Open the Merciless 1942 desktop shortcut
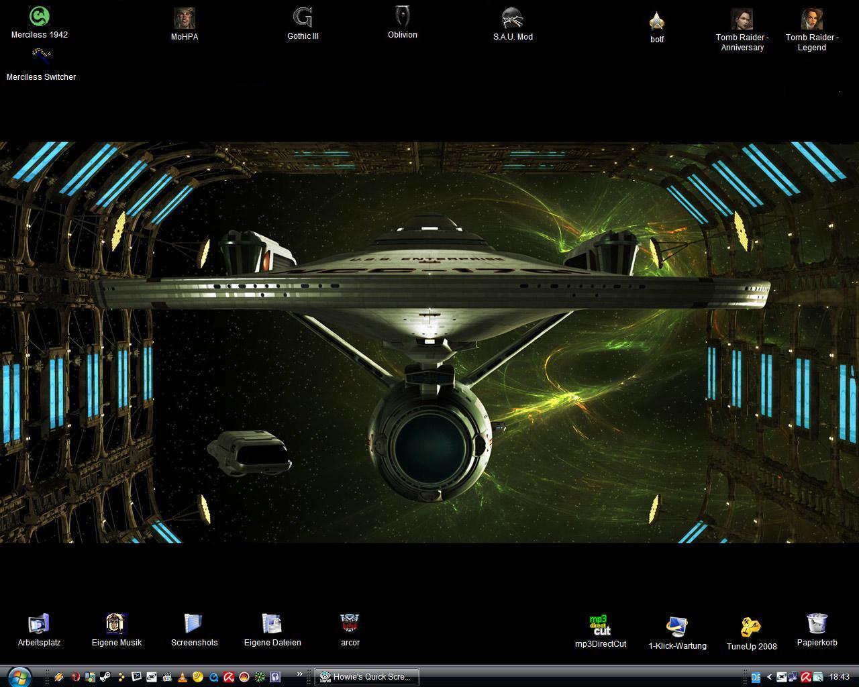The width and height of the screenshot is (859, 687). point(40,22)
